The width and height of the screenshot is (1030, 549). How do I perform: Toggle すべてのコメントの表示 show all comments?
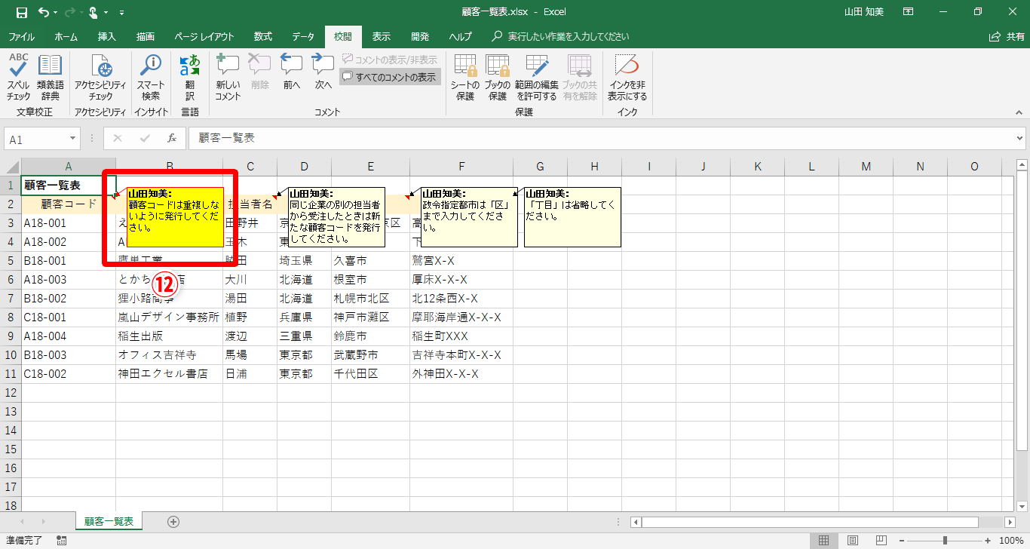point(390,77)
